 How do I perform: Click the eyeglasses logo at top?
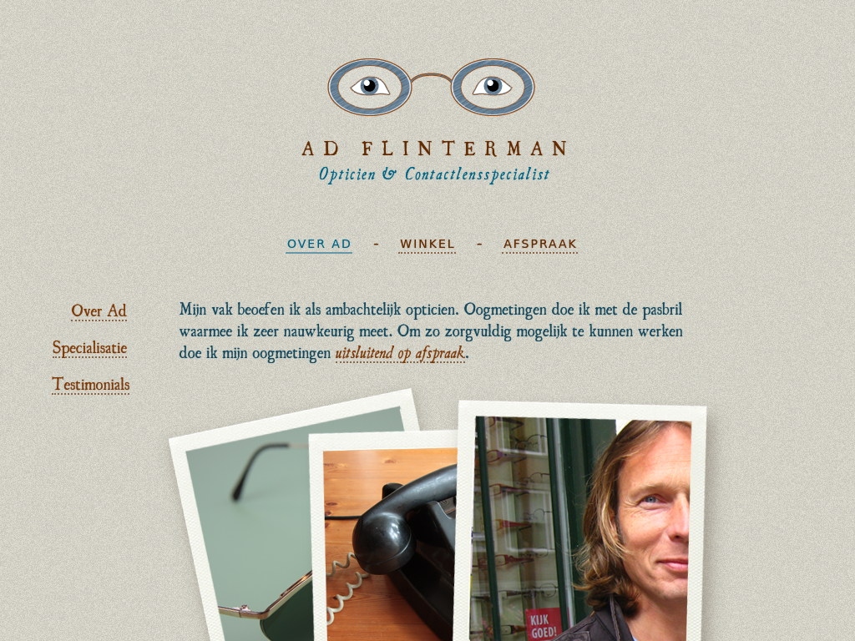click(x=431, y=87)
